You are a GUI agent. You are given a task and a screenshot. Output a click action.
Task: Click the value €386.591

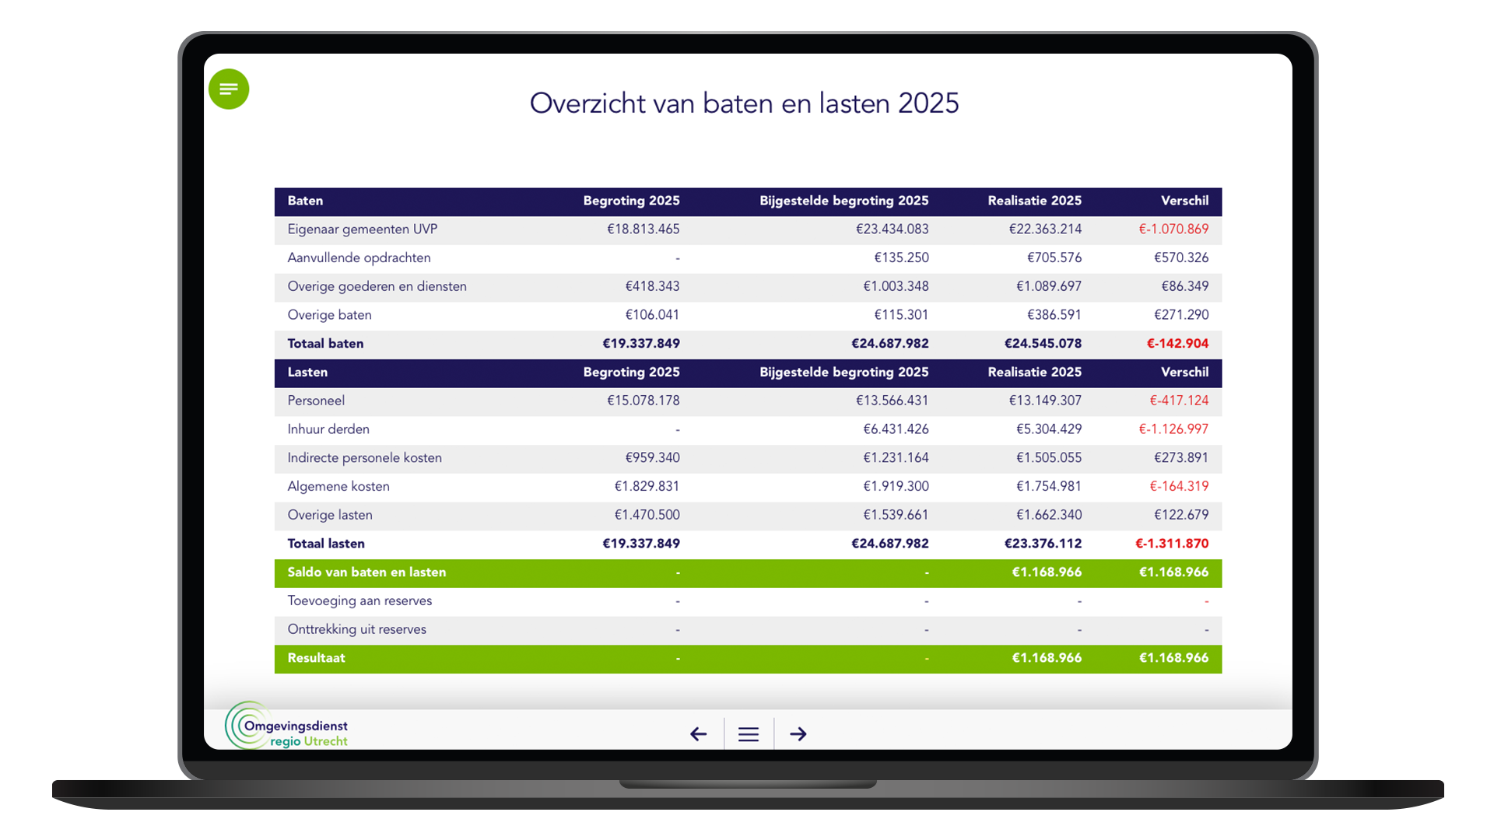1054,315
